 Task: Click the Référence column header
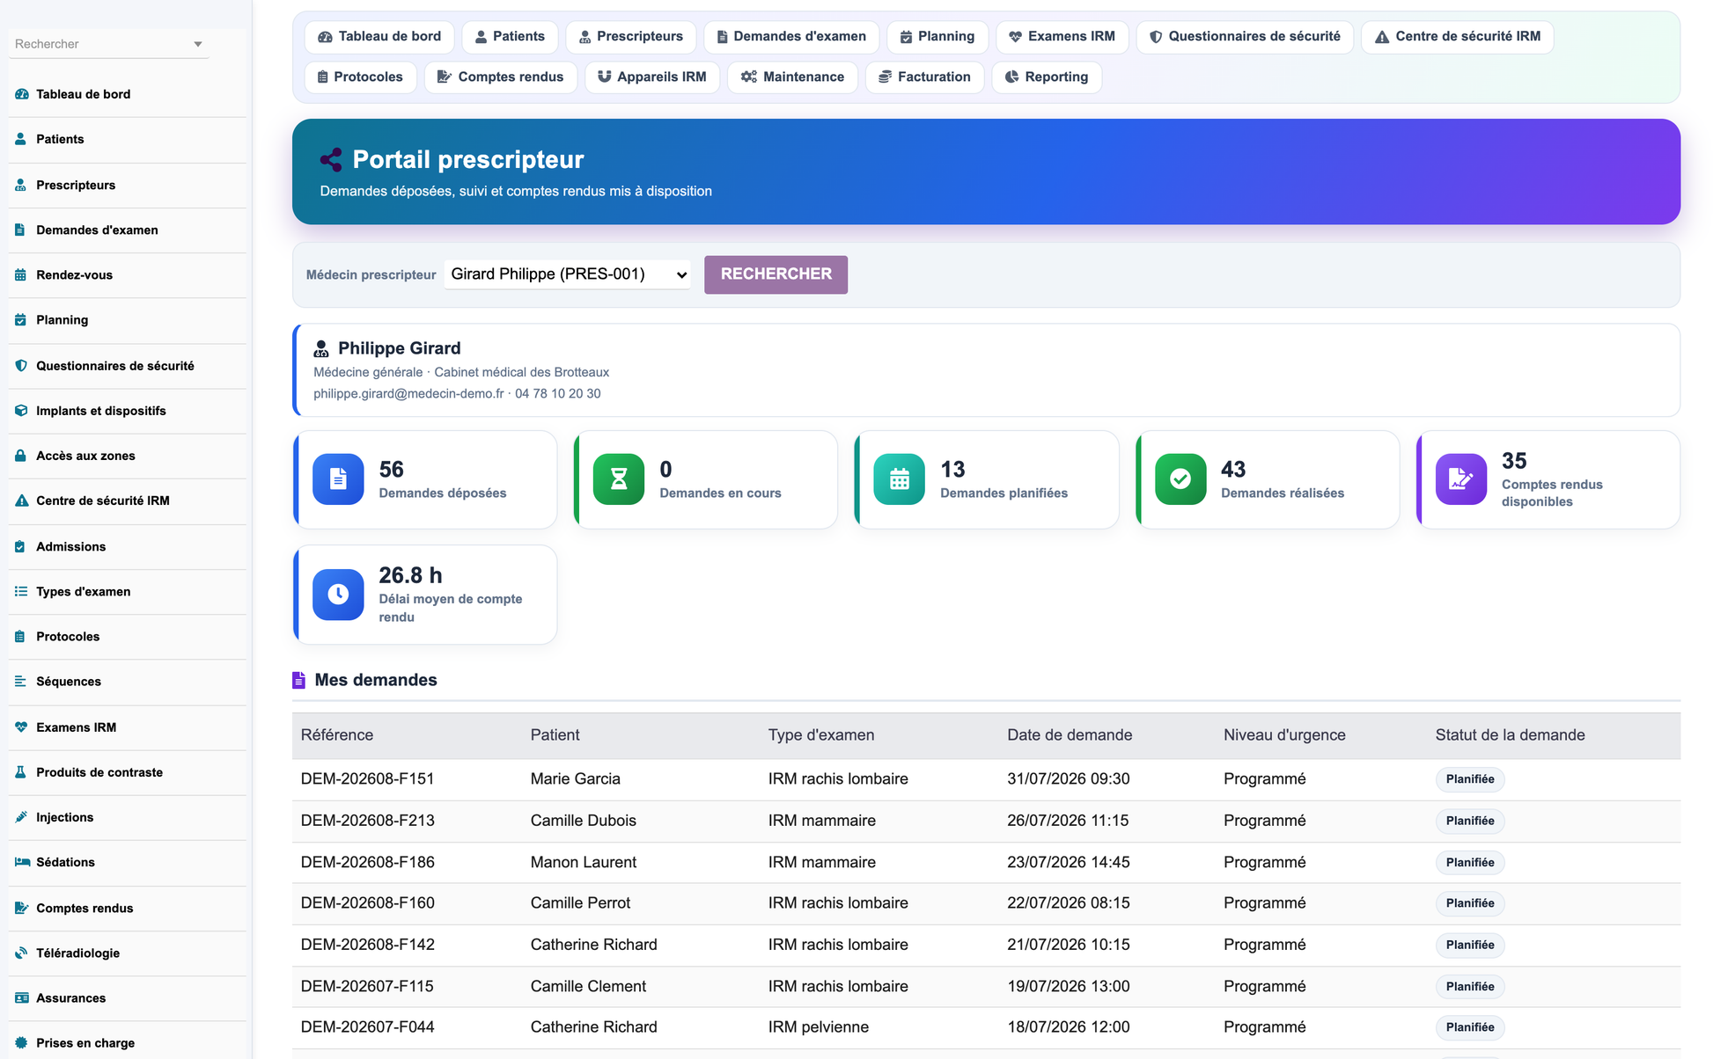click(337, 735)
